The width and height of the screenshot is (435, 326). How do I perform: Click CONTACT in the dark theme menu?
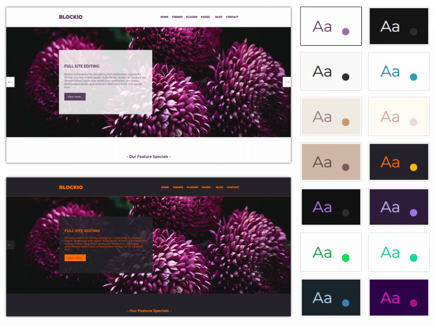pos(233,187)
